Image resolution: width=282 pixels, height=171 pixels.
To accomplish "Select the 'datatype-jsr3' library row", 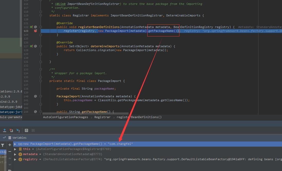I will click(11, 112).
